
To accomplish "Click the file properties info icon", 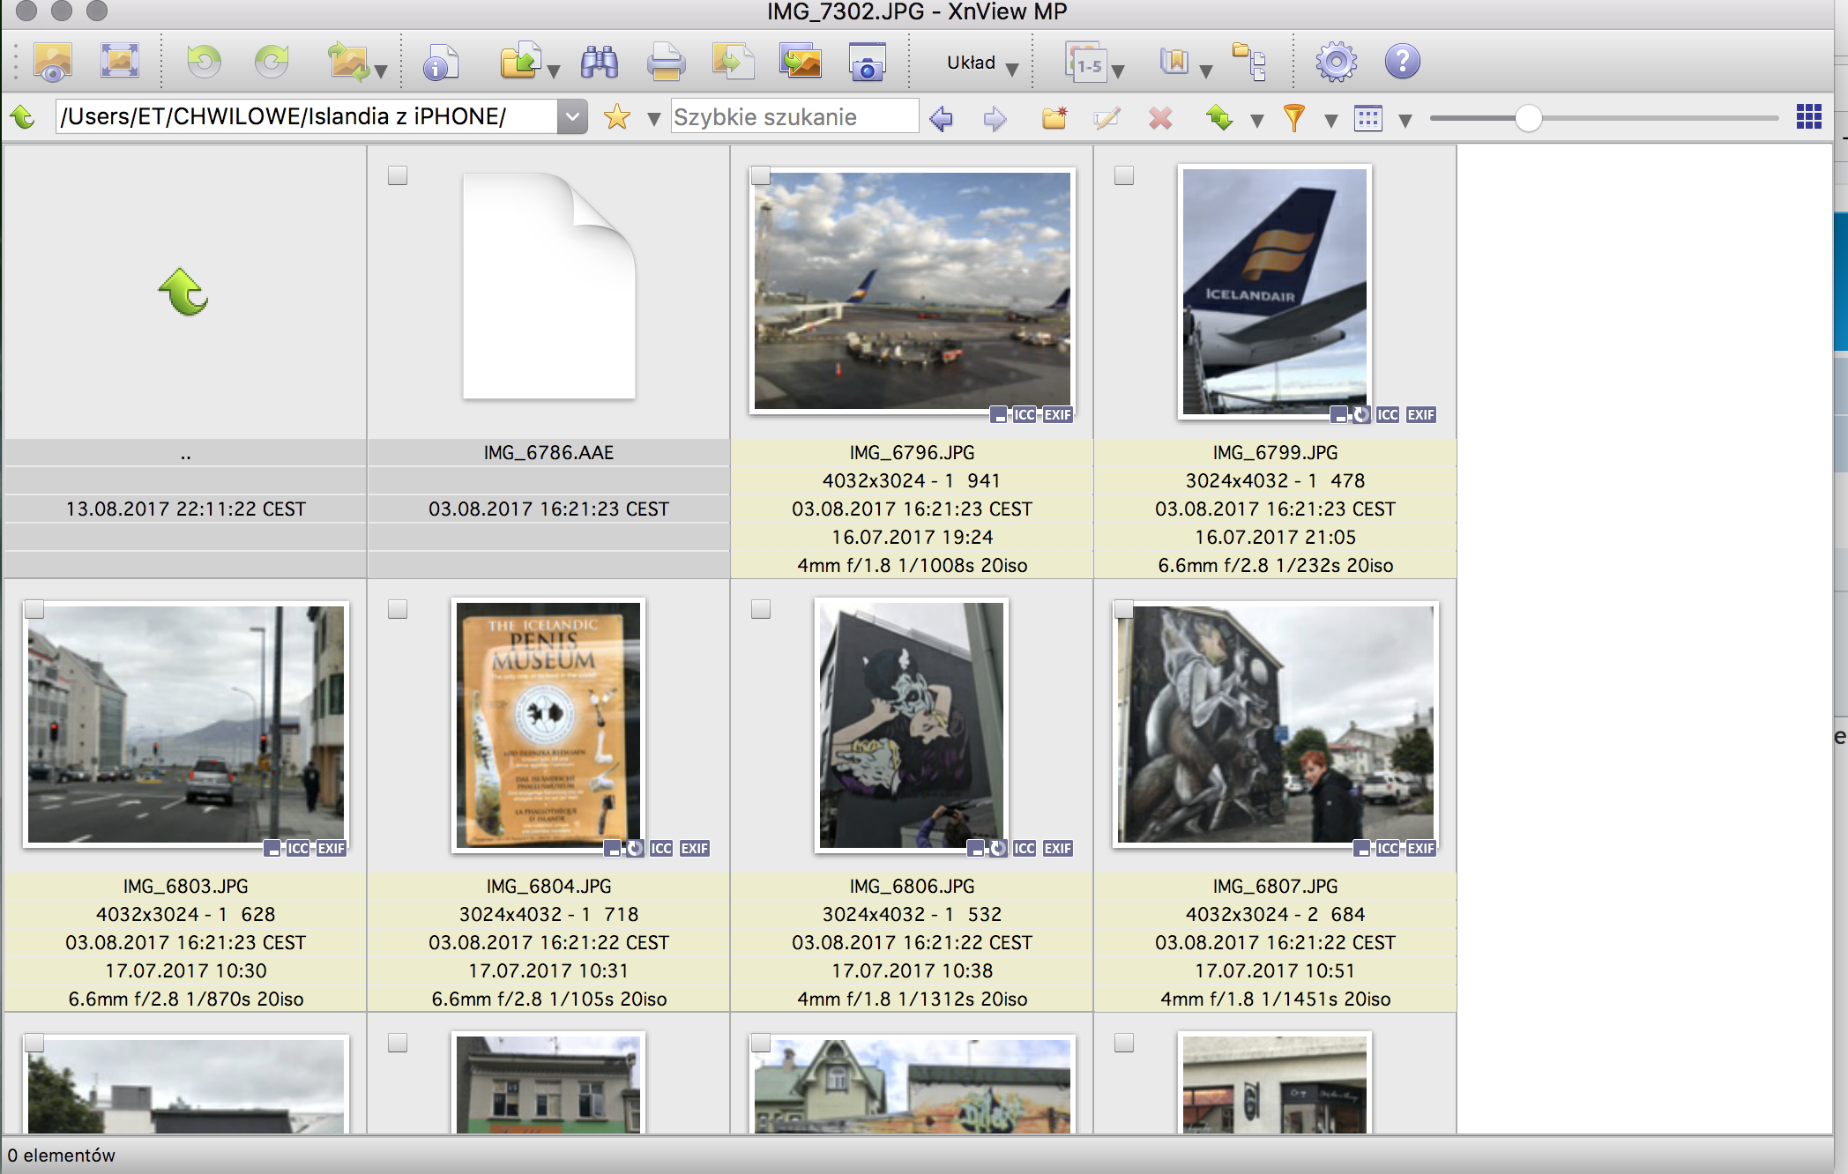I will (440, 63).
